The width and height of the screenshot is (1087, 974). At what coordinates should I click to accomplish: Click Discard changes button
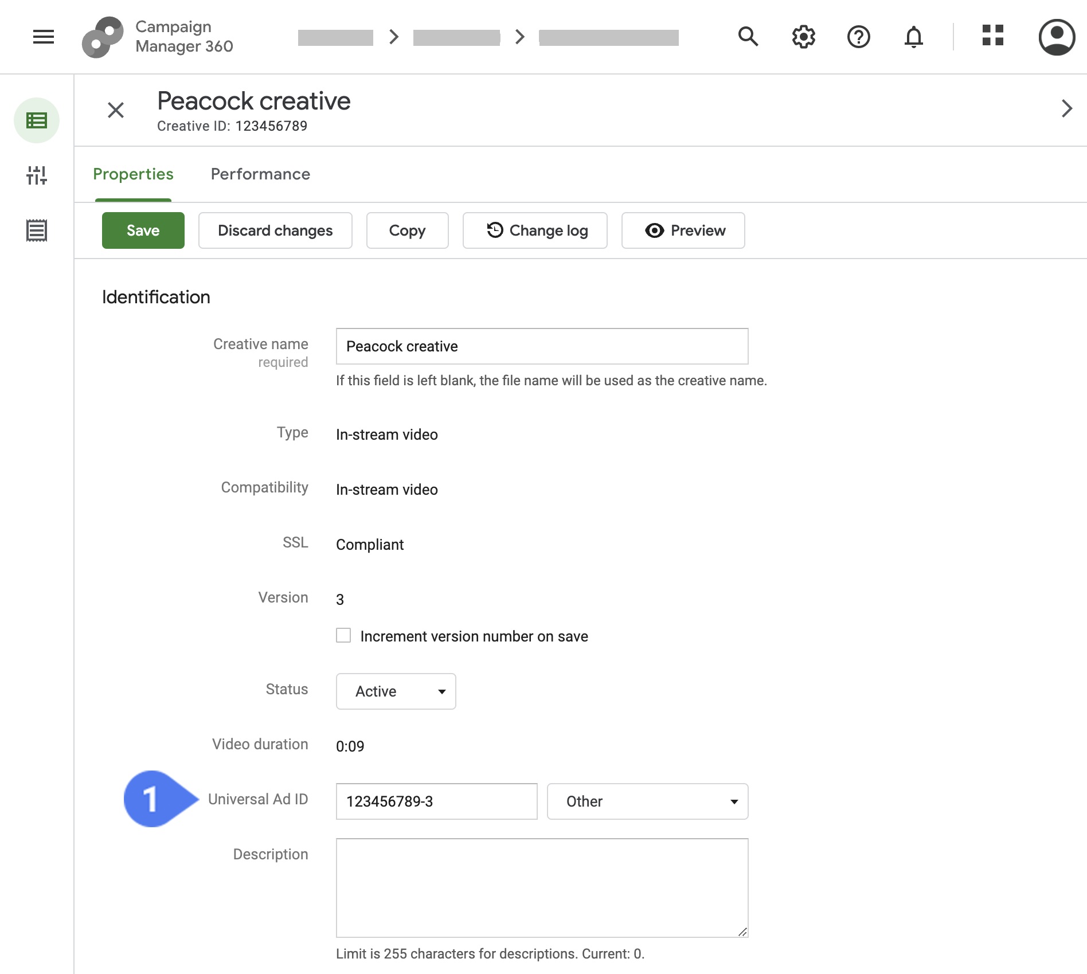pyautogui.click(x=275, y=230)
